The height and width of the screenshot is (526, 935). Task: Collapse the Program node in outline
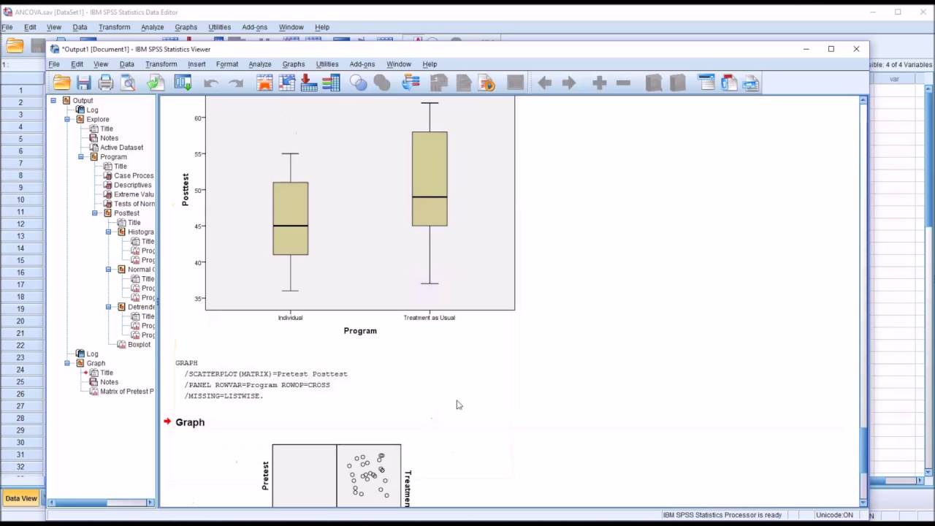[x=81, y=156]
